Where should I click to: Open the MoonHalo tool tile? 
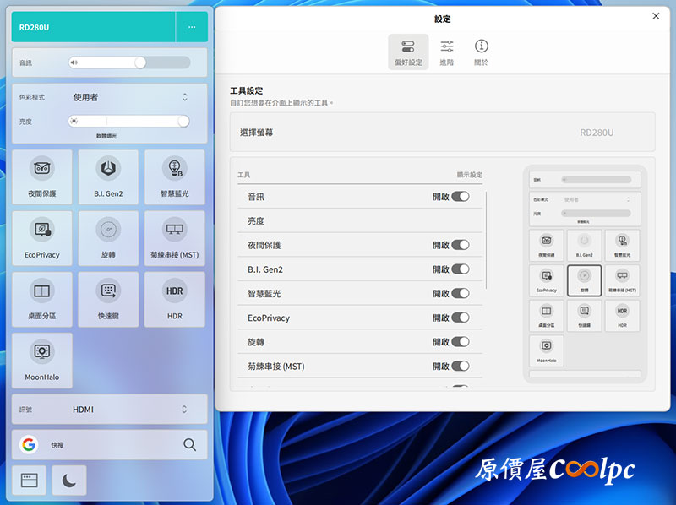[x=42, y=361]
